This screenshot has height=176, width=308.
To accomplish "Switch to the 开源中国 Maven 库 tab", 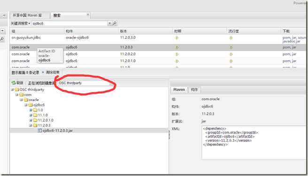I will [x=30, y=15].
